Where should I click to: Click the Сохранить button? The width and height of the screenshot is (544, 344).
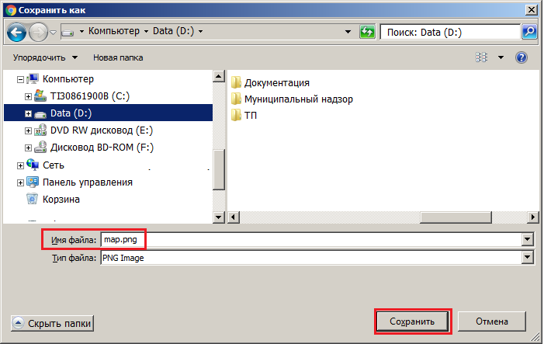pos(411,321)
